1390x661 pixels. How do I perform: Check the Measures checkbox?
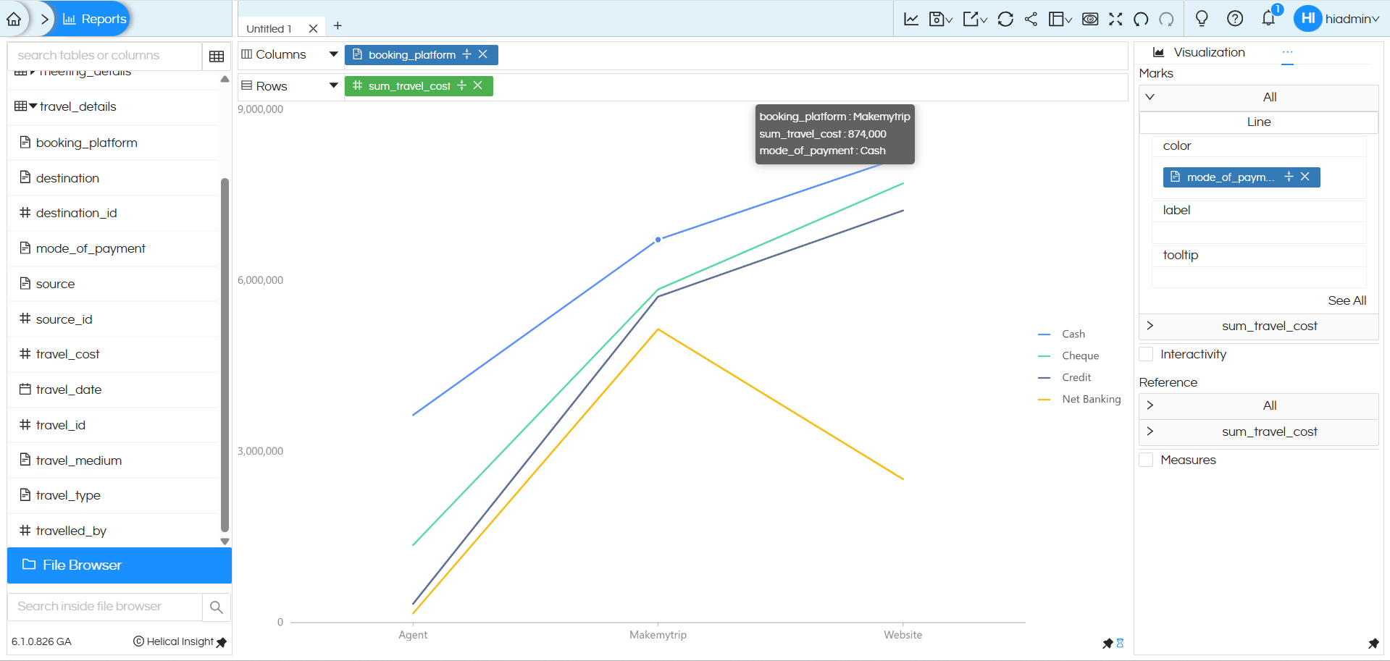[1146, 459]
